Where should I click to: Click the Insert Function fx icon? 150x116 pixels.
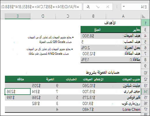tap(88, 7)
